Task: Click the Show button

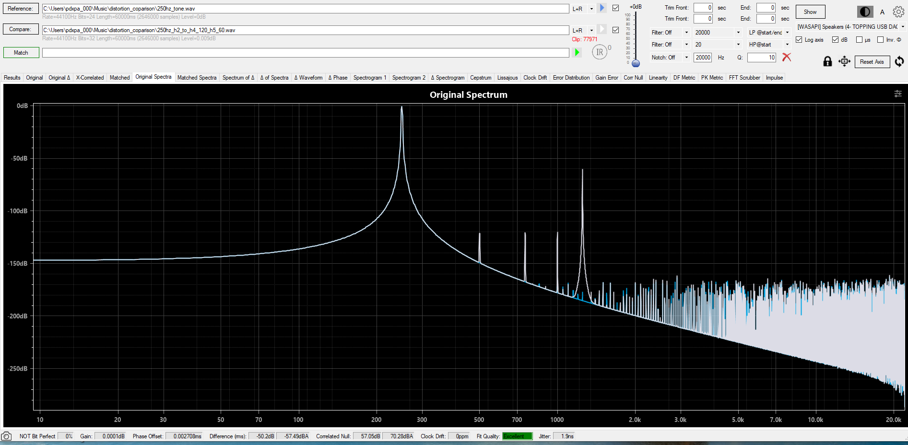Action: pyautogui.click(x=810, y=12)
